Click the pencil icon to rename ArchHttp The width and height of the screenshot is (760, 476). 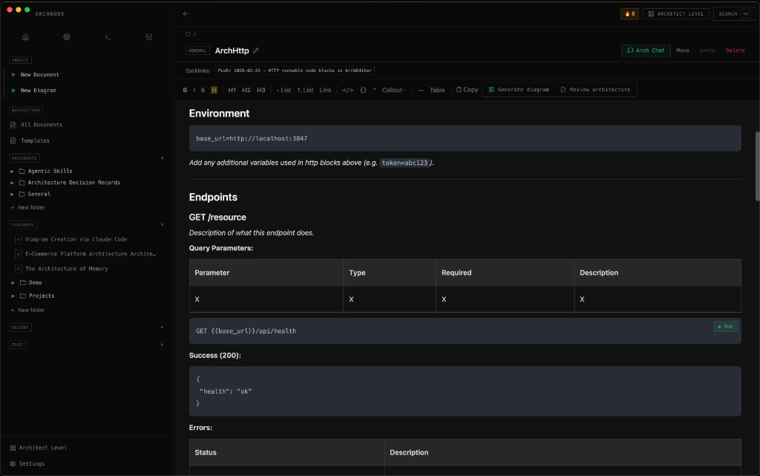click(256, 50)
